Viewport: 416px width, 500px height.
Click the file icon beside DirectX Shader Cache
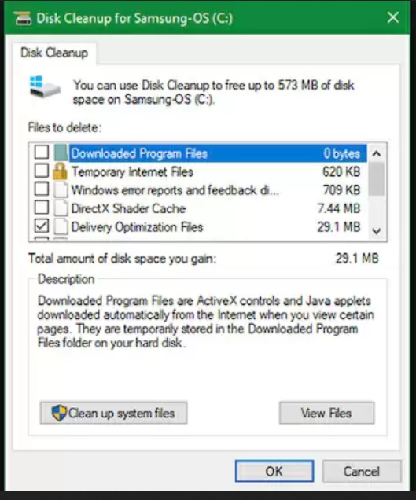click(x=61, y=208)
